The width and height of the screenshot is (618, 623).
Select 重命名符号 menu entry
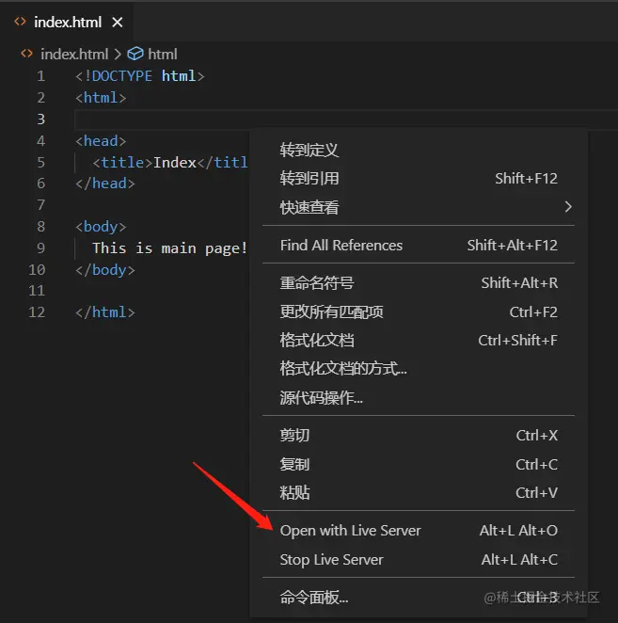coord(419,283)
